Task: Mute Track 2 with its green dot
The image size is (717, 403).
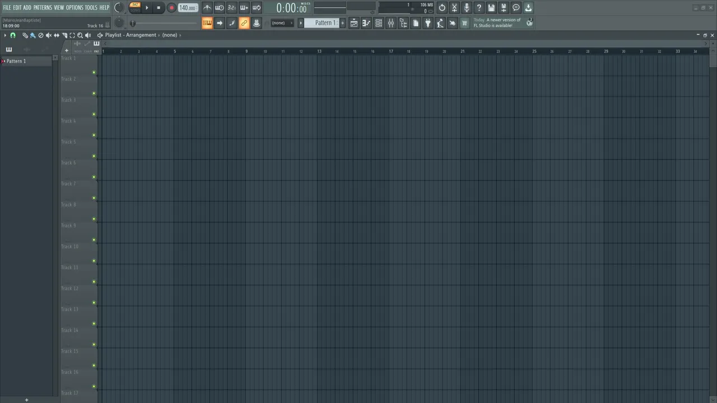Action: 94,93
